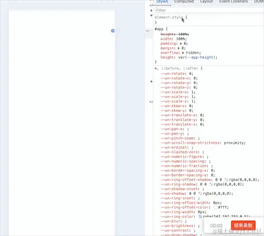Screen dimensions: 264x236
Task: Follow the --app-height variable link
Action: click(x=200, y=57)
